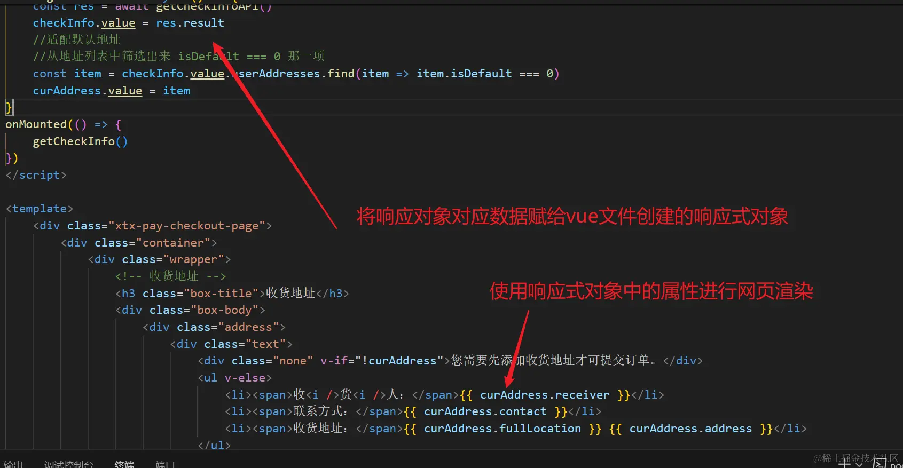Click the '<ul v-else>' line
The height and width of the screenshot is (468, 903).
pyautogui.click(x=234, y=378)
